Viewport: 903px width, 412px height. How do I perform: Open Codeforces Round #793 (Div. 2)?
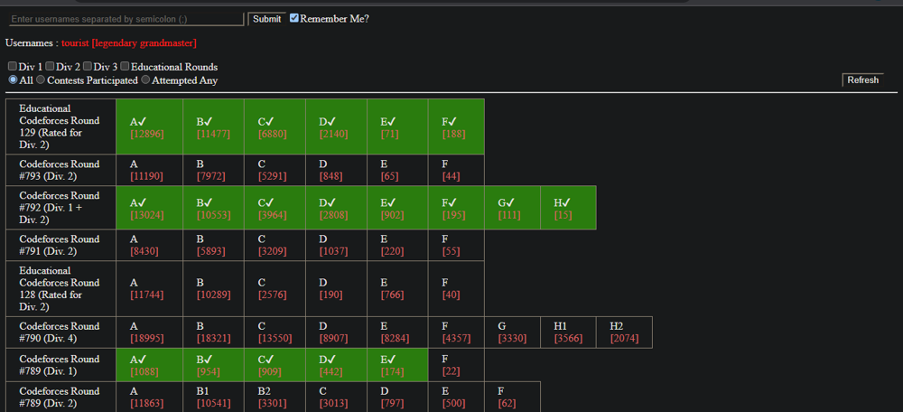coord(60,170)
